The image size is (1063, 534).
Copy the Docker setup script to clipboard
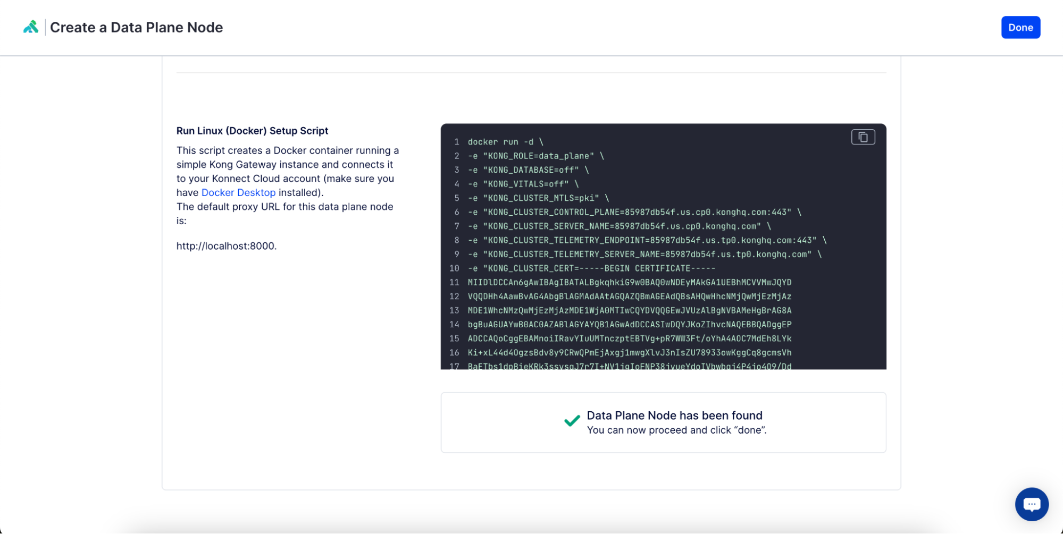(x=863, y=137)
